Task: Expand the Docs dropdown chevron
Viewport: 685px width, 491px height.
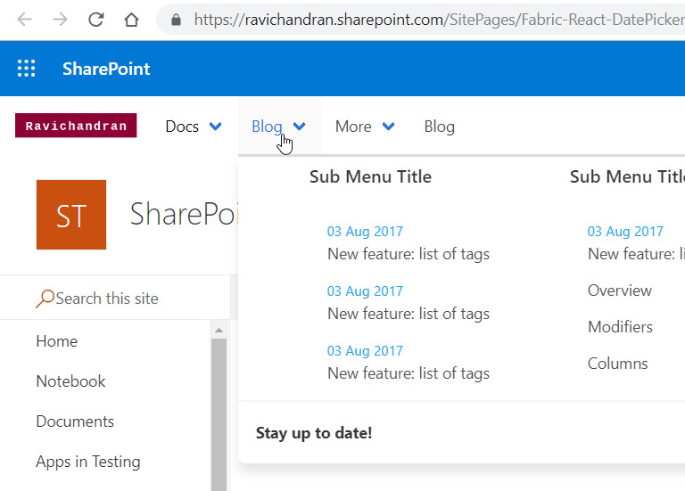Action: pos(215,127)
